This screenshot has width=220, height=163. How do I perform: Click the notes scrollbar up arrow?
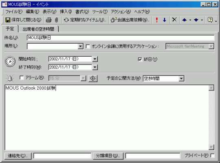[211, 88]
